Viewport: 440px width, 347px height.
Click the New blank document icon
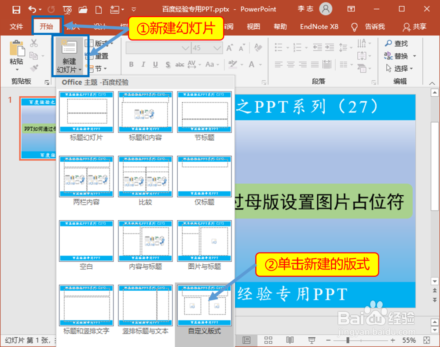click(x=99, y=10)
